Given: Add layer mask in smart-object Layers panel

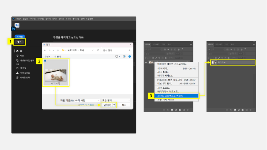Looking at the screenshot, I should pyautogui.click(x=235, y=110).
